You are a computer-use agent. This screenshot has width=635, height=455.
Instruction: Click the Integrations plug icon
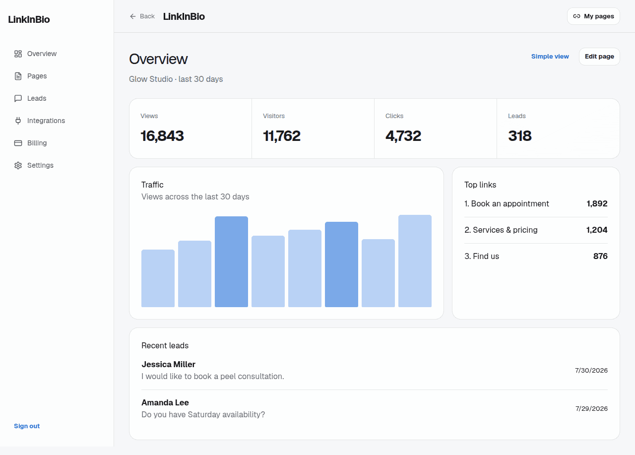click(x=18, y=121)
